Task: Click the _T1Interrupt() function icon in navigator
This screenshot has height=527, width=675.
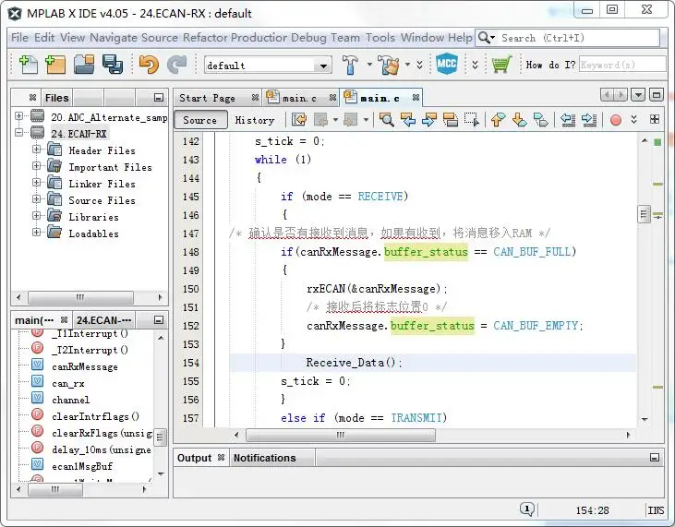Action: pos(38,332)
